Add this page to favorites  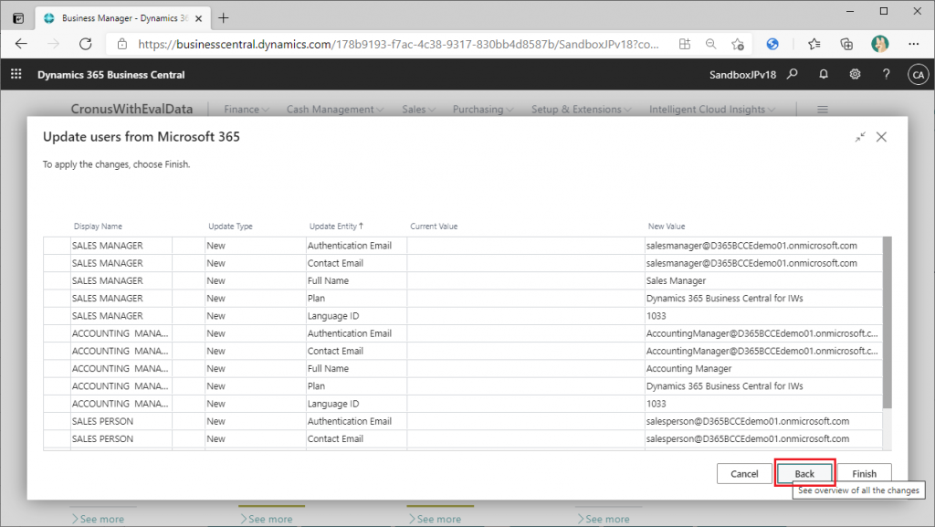(738, 44)
